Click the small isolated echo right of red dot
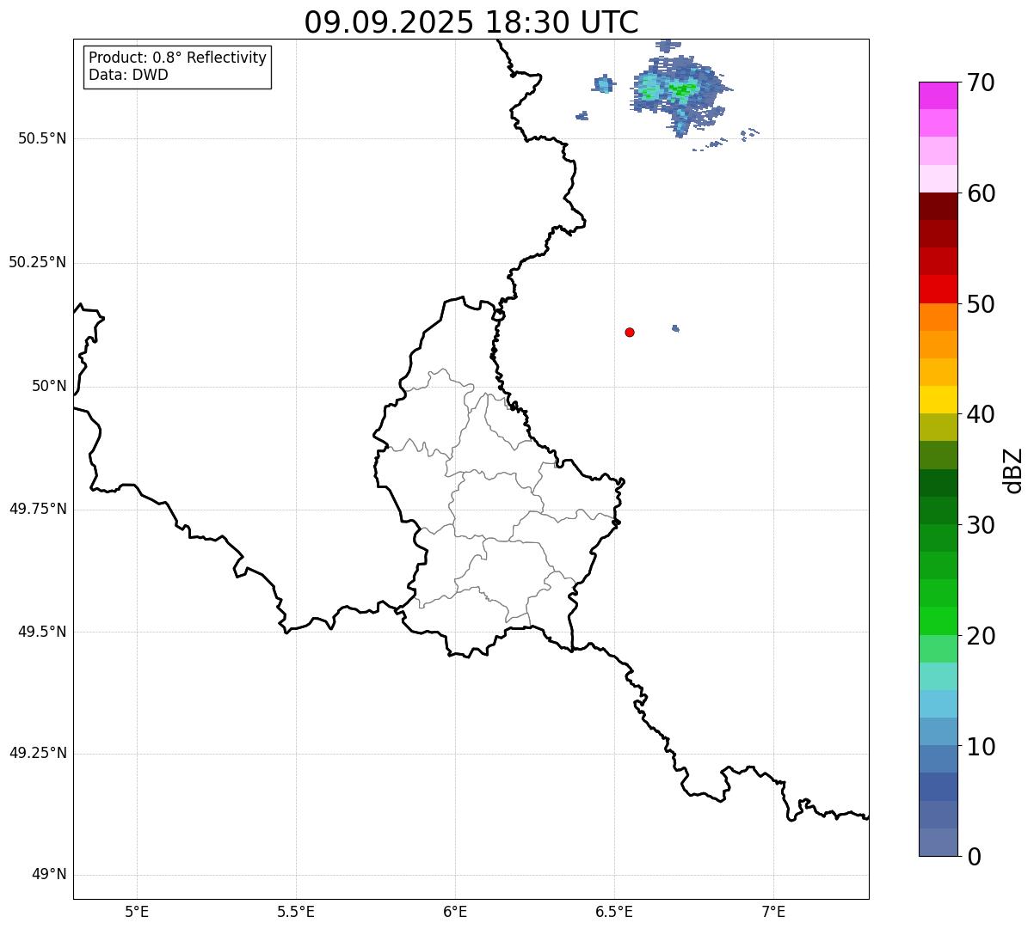 click(675, 328)
